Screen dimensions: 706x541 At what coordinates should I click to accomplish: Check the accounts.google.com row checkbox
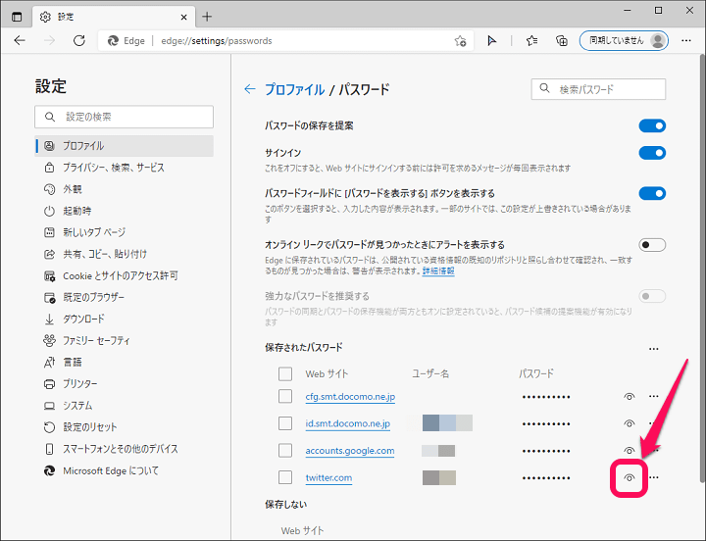point(285,450)
